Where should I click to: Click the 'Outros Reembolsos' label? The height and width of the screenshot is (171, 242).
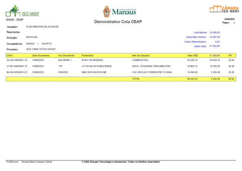[x=195, y=42]
